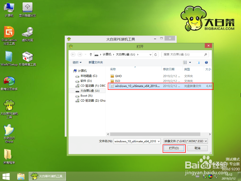Select 大白菜U盘 (U:) in the tree

click(x=88, y=90)
